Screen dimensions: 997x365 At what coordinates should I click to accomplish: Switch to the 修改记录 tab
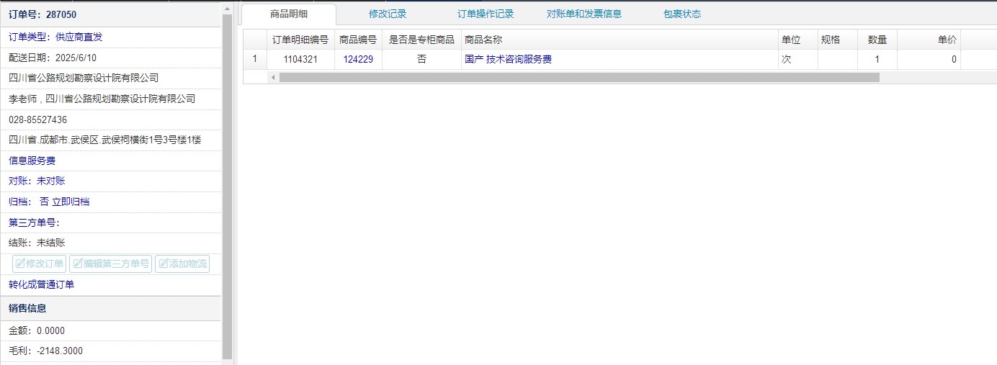388,14
